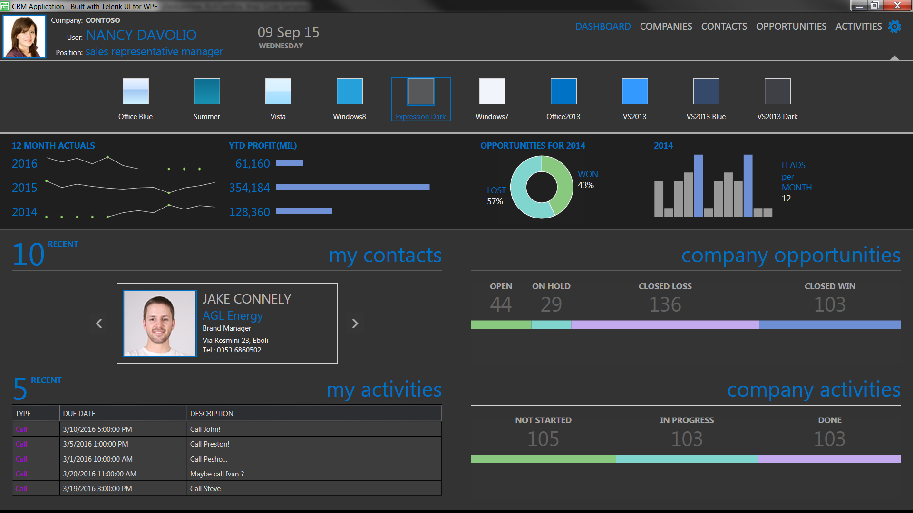Select the Windows7 theme icon
The height and width of the screenshot is (513, 913).
click(x=492, y=92)
